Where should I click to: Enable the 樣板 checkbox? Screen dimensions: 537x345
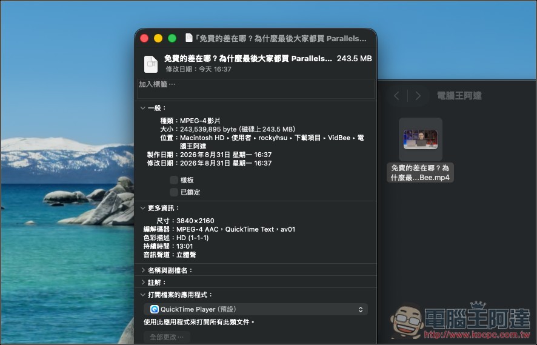[x=174, y=180]
